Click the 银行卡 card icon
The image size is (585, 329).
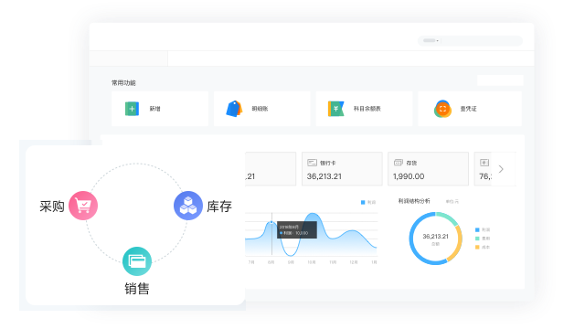pos(312,163)
